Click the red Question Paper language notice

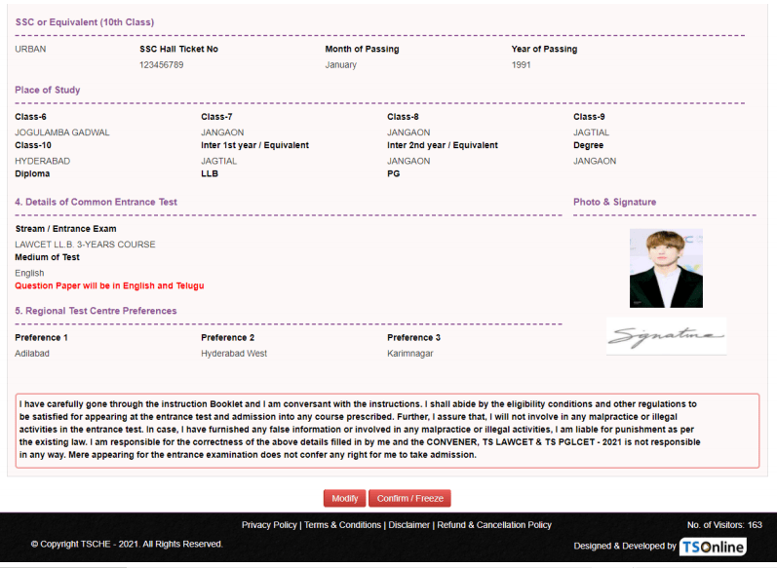click(x=109, y=285)
